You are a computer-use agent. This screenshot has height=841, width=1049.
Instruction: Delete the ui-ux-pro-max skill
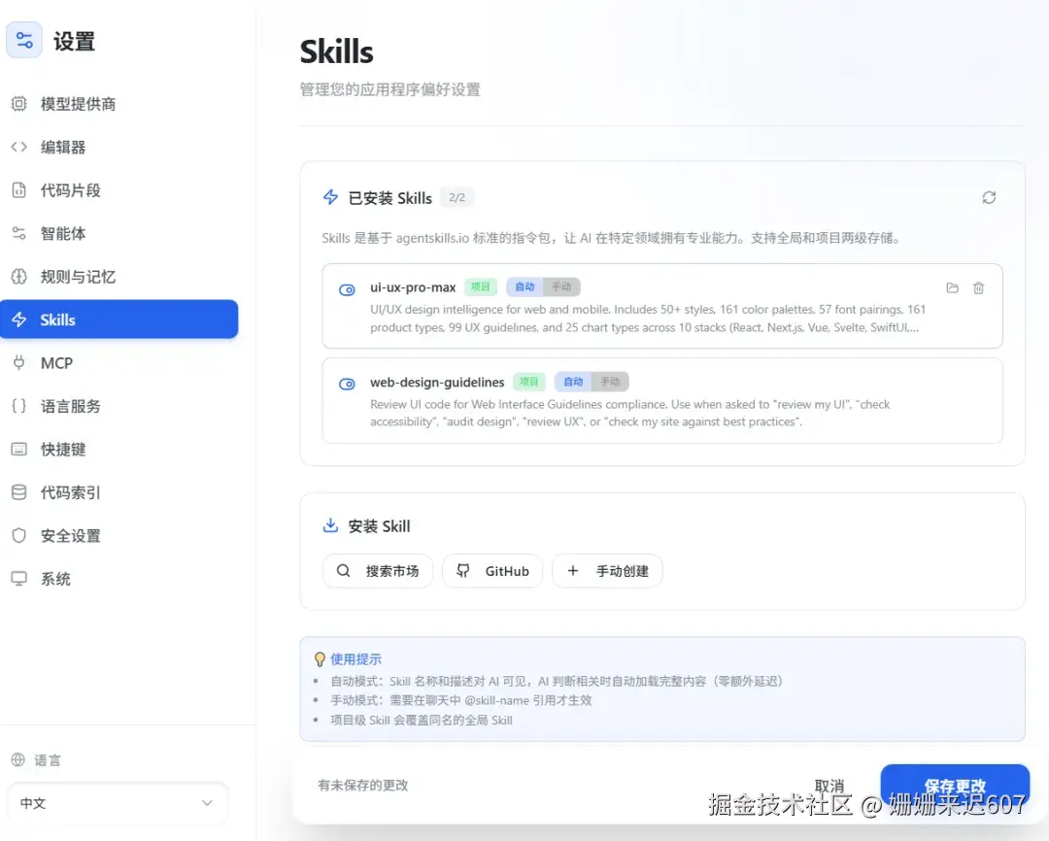tap(978, 287)
